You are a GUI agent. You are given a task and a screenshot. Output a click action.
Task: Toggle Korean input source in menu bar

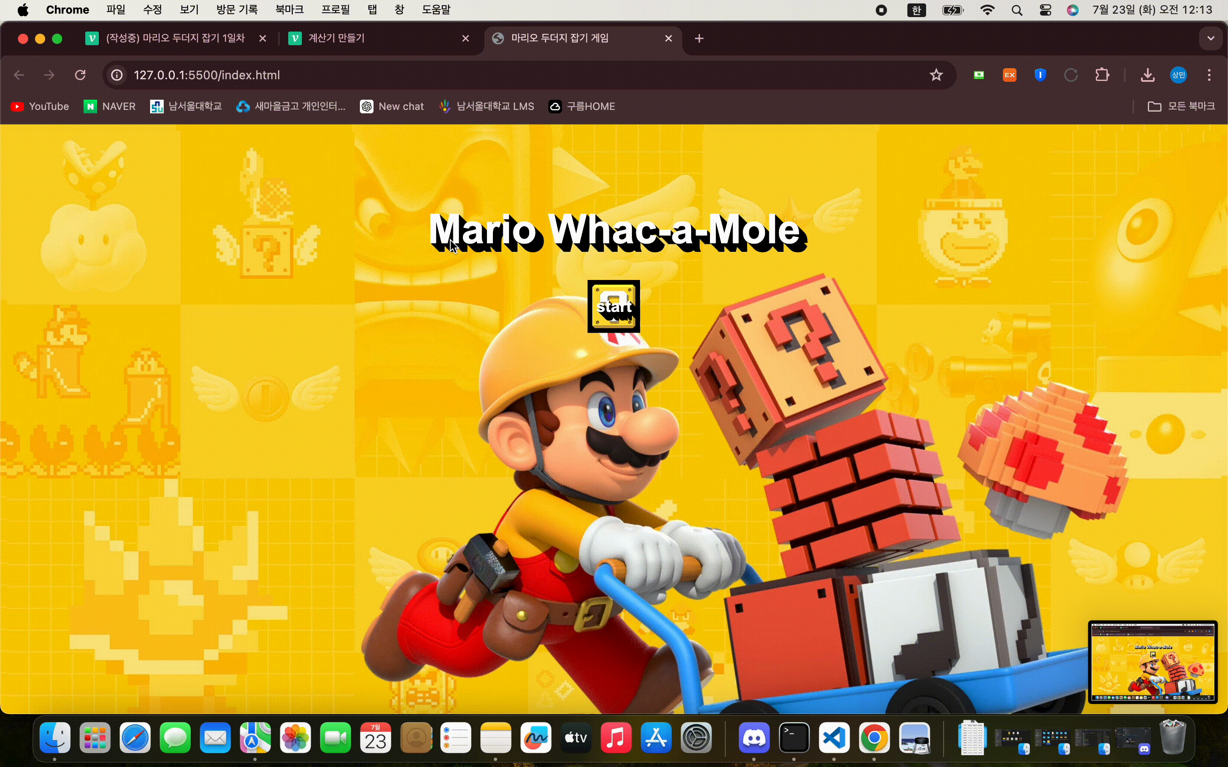[x=916, y=10]
